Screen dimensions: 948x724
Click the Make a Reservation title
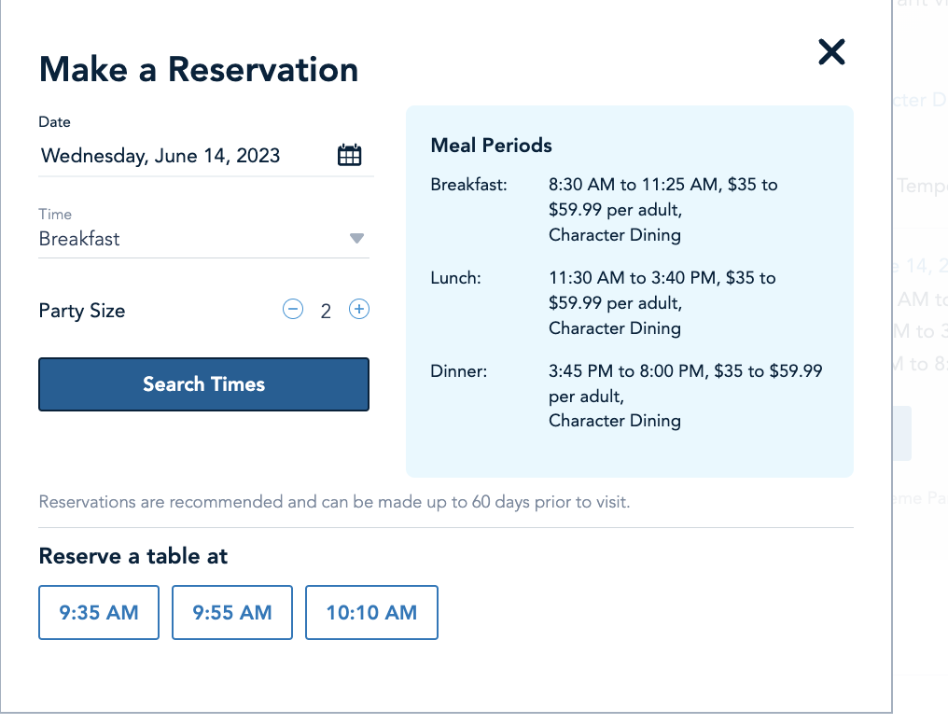pyautogui.click(x=199, y=70)
